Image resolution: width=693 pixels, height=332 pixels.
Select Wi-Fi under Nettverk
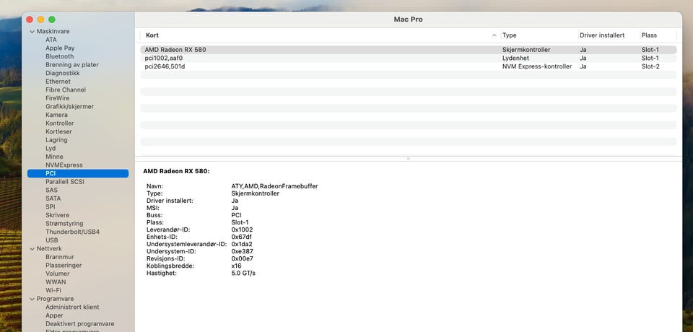click(53, 290)
